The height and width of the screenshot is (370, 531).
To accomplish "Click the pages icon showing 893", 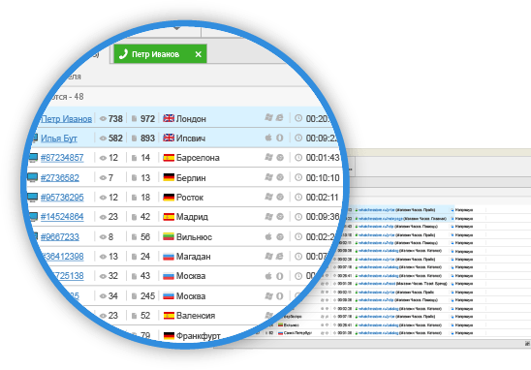I will pyautogui.click(x=134, y=139).
